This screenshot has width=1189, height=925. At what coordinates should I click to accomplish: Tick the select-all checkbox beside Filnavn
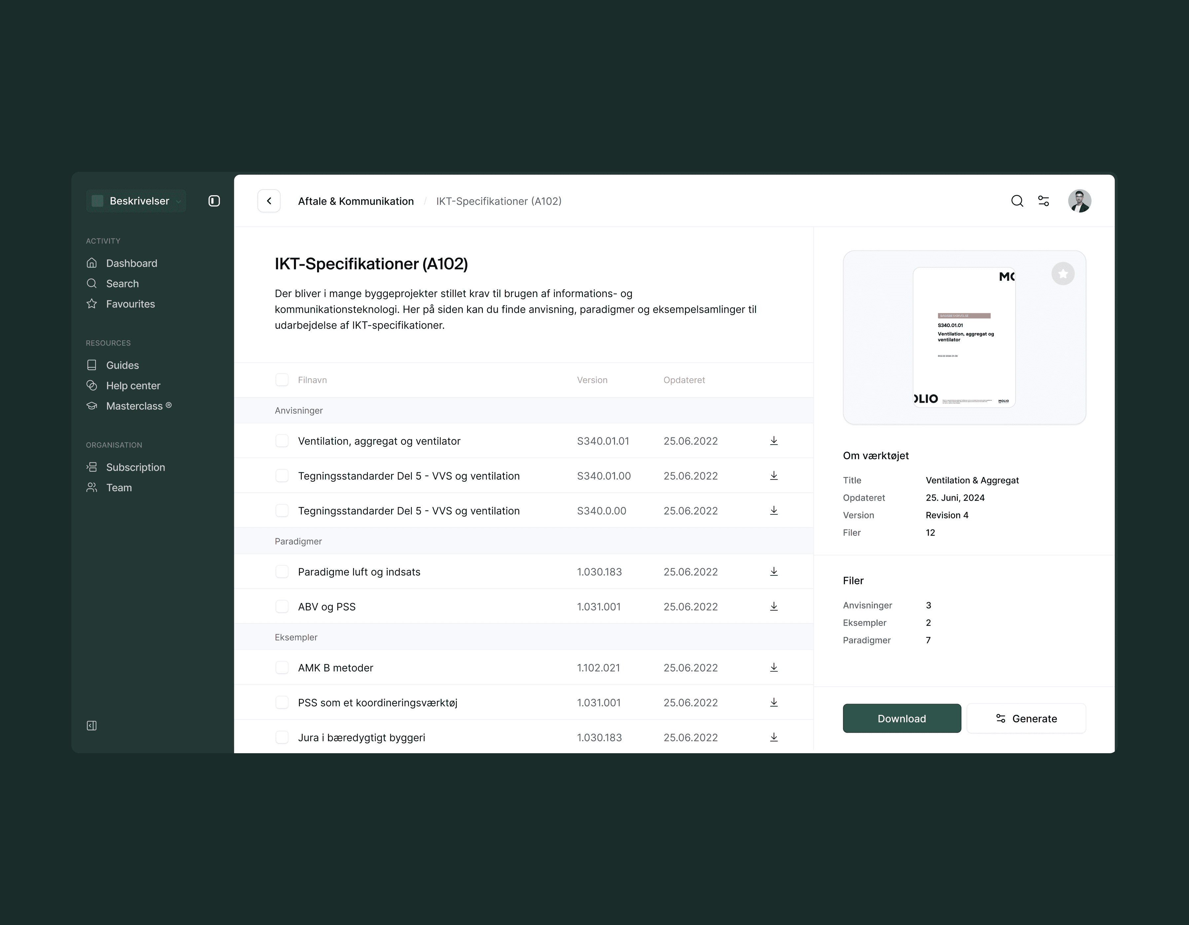point(281,380)
